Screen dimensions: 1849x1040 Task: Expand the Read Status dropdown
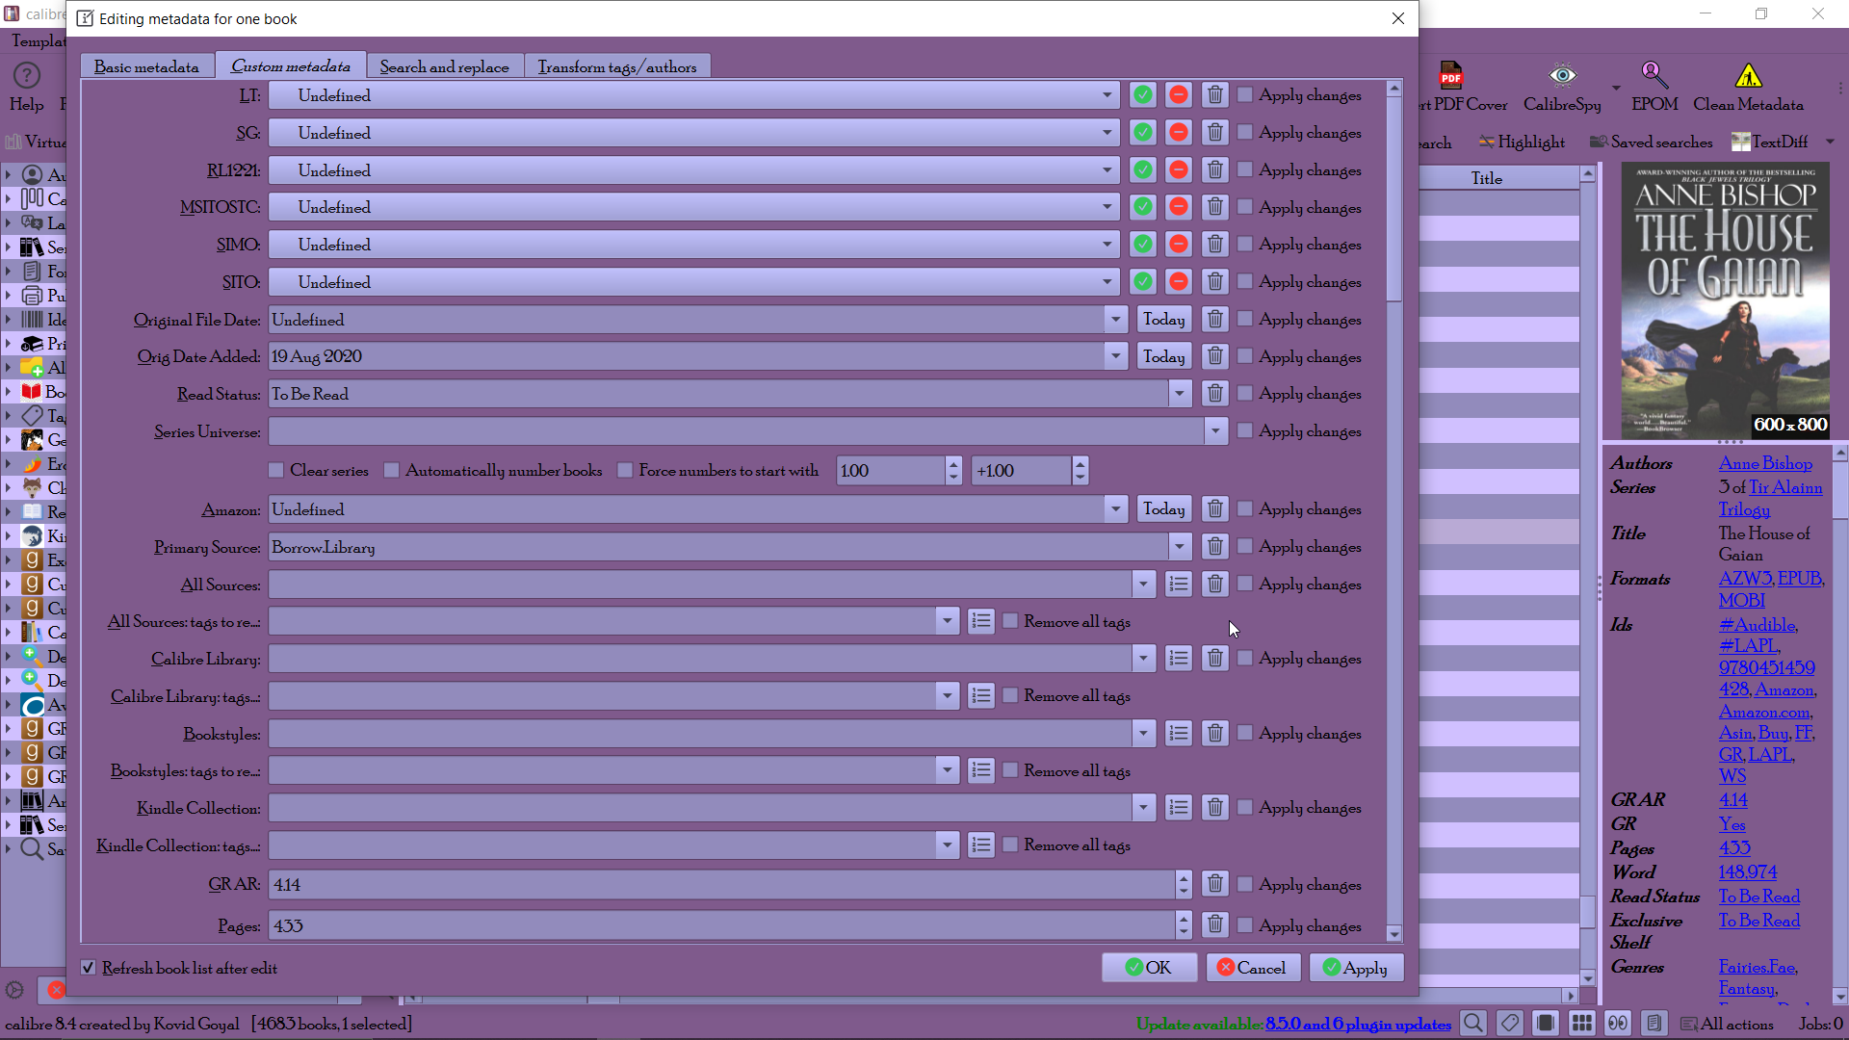tap(1180, 394)
